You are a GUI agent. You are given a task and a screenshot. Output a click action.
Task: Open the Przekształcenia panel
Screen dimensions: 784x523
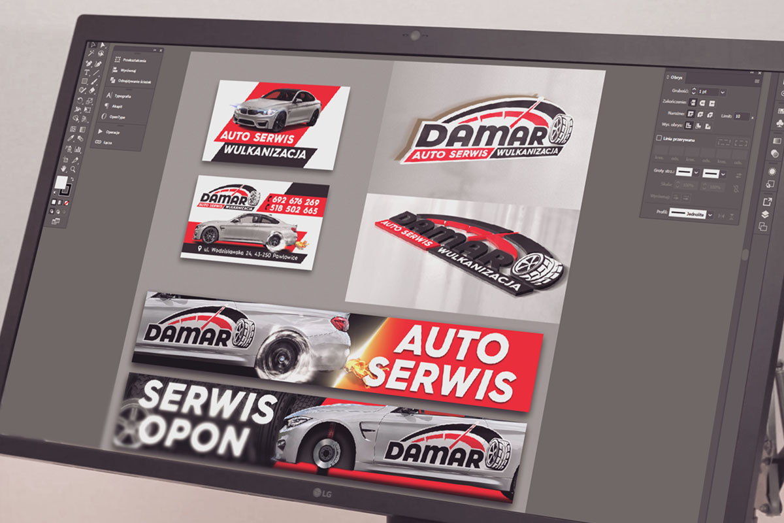pyautogui.click(x=135, y=60)
